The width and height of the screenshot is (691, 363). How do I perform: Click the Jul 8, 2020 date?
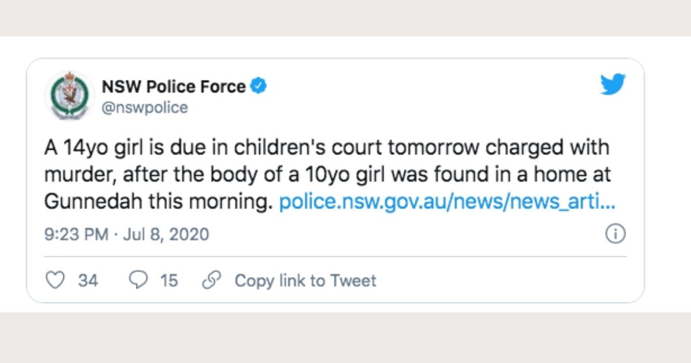coord(166,235)
